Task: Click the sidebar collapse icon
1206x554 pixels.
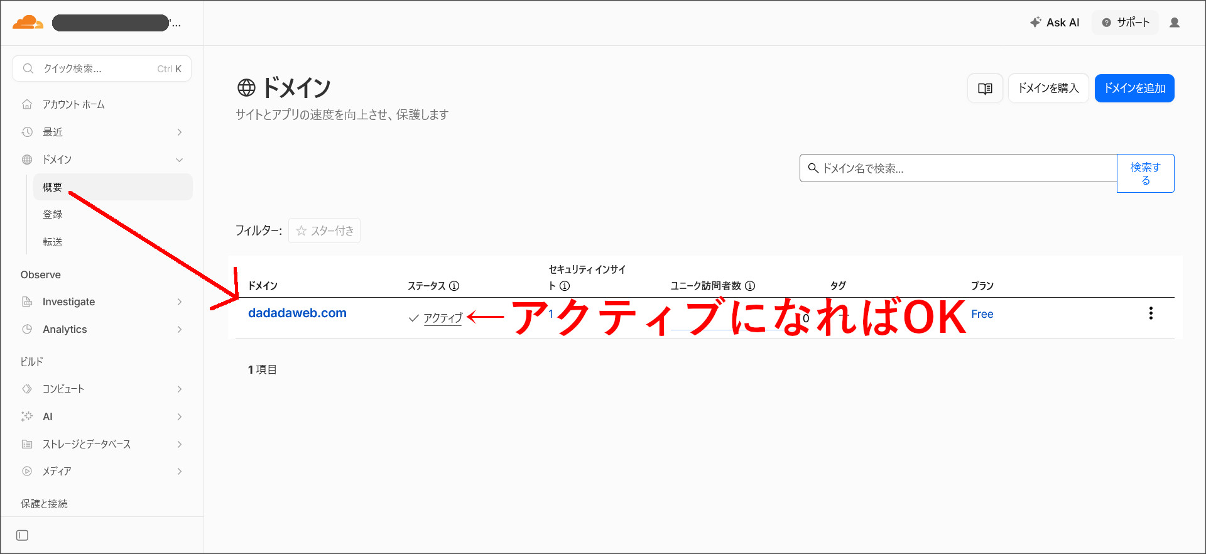Action: [22, 535]
